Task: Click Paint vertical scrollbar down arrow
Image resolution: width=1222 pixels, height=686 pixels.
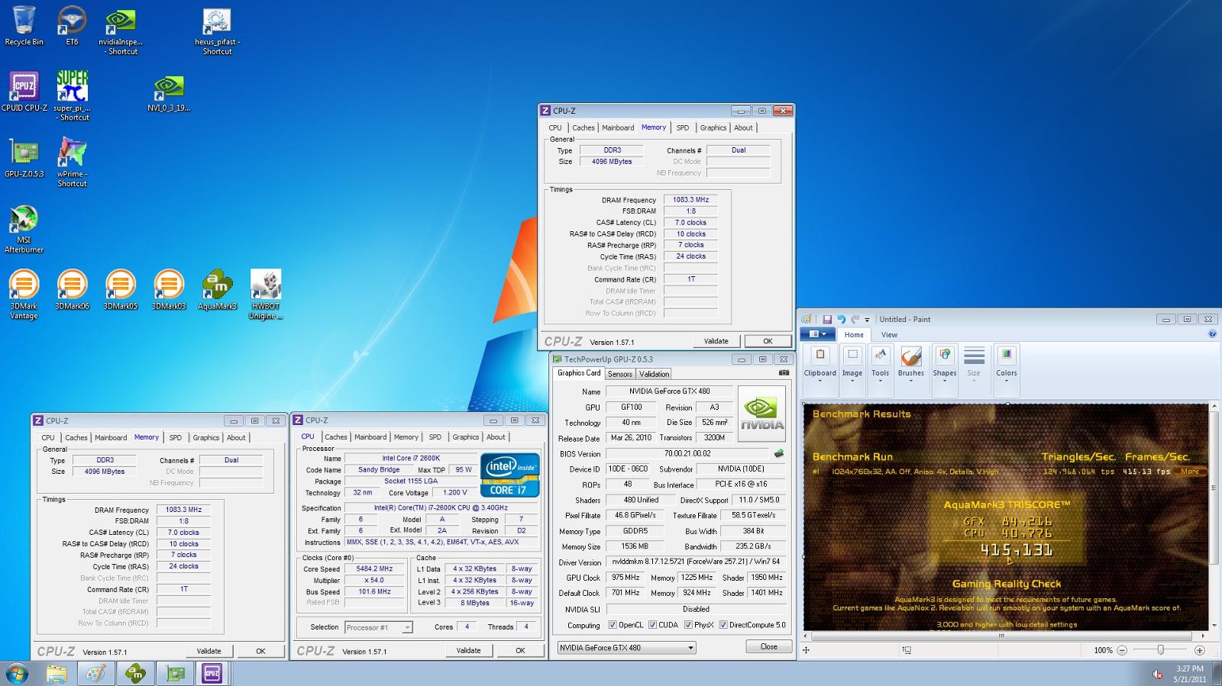Action: tap(1214, 626)
